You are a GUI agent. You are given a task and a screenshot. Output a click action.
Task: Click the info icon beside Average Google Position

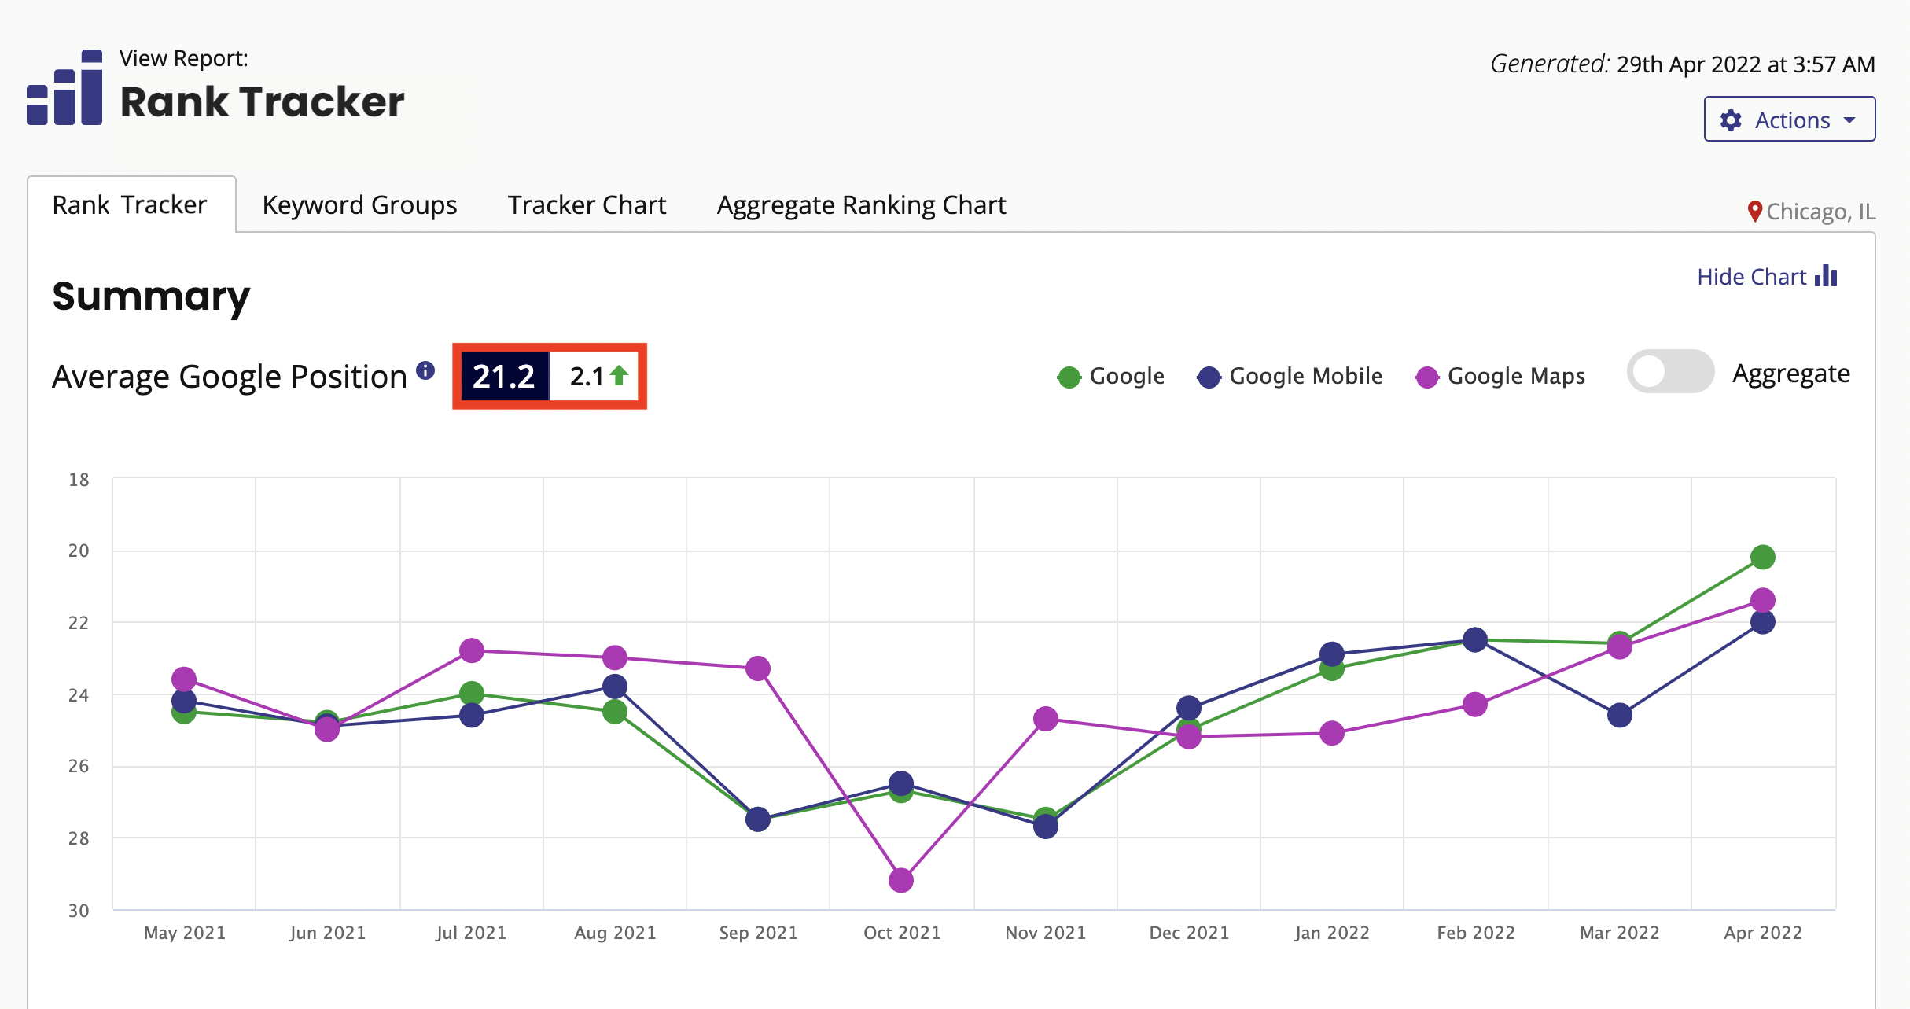pyautogui.click(x=425, y=370)
